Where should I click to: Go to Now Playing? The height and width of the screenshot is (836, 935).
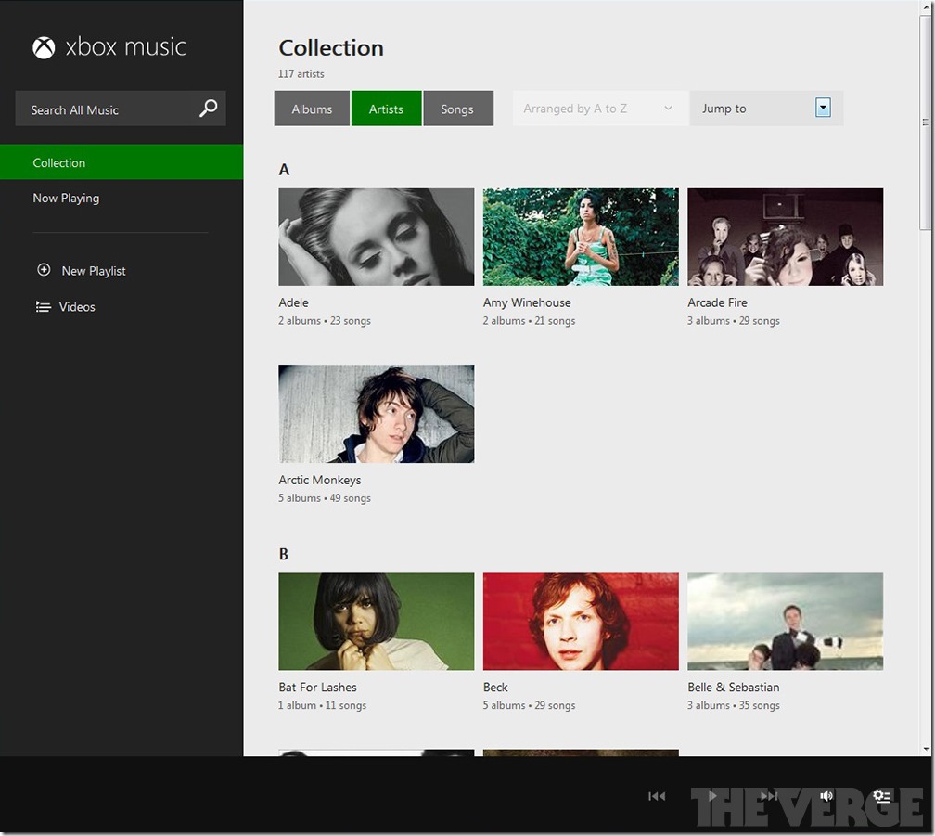pyautogui.click(x=66, y=198)
